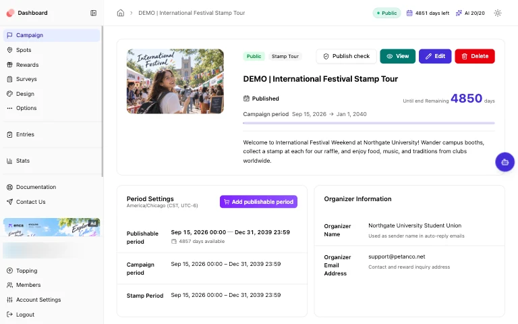The image size is (518, 324).
Task: Click the Published status calendar icon
Action: tap(246, 99)
